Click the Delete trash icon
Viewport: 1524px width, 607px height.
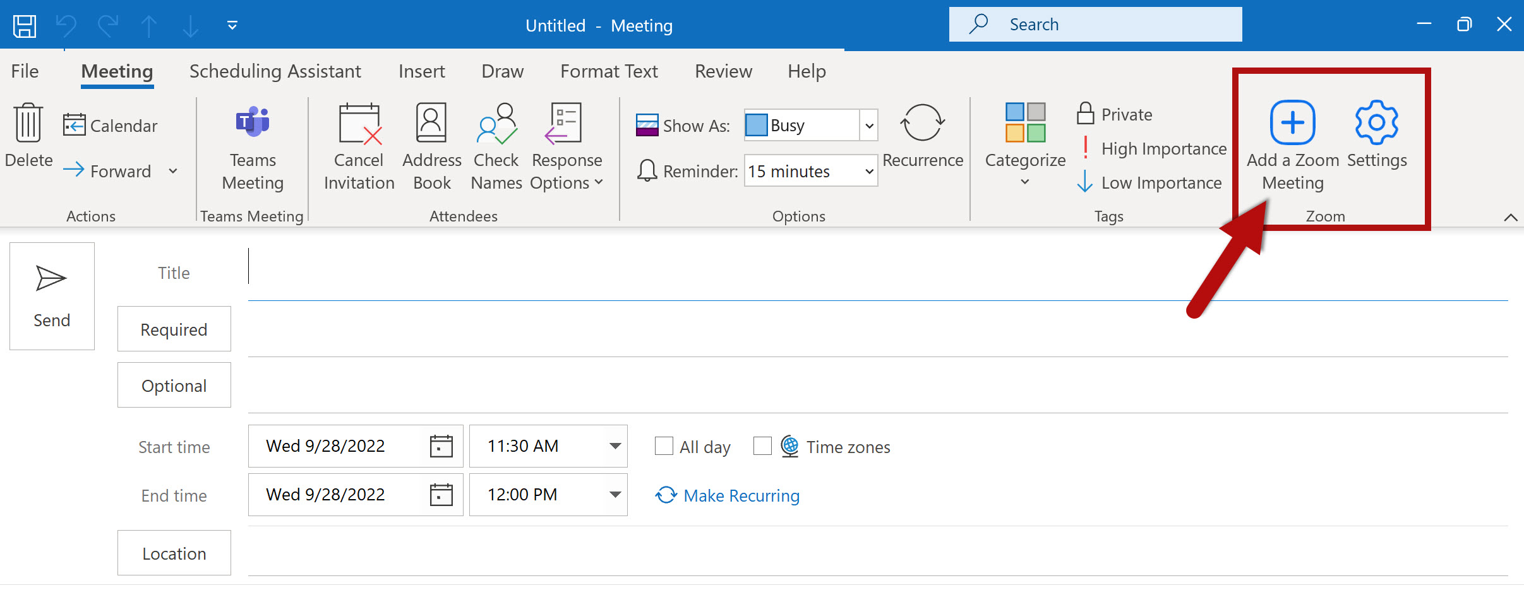[x=28, y=123]
